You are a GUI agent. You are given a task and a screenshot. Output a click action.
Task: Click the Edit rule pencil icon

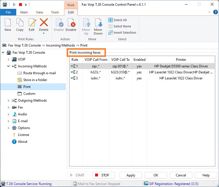tap(32, 22)
